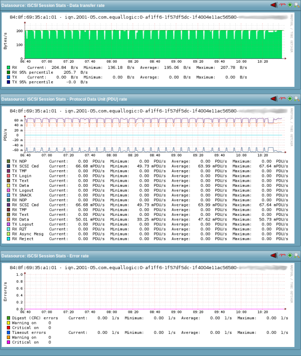
Task: Click the magnifier zoom icon in Error rate header
Action: click(296, 256)
